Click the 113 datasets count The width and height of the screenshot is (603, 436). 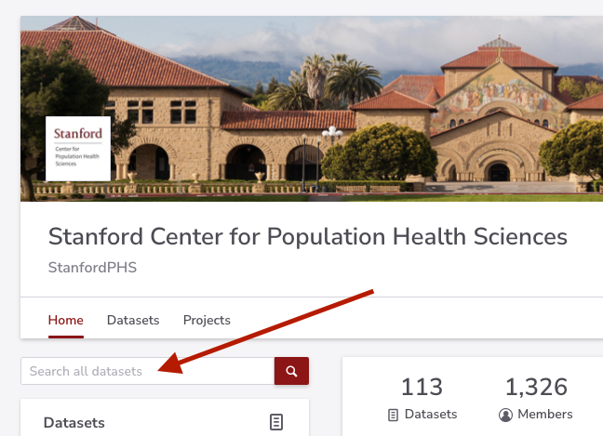[422, 387]
